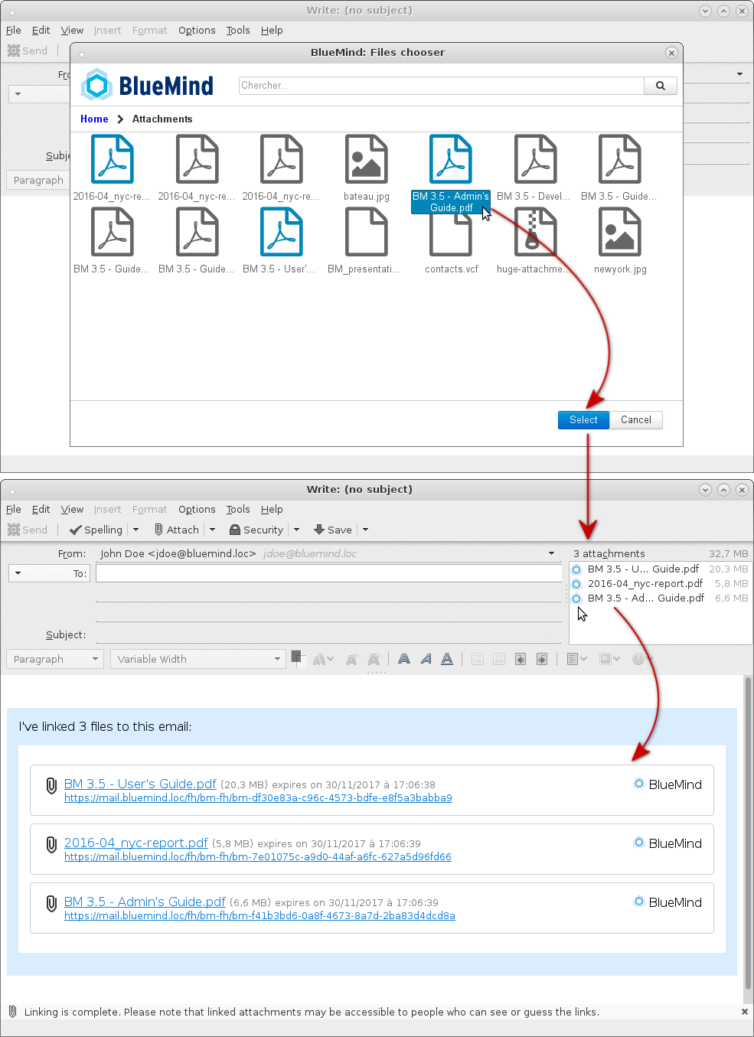
Task: Open the Save dropdown arrow
Action: tap(365, 530)
